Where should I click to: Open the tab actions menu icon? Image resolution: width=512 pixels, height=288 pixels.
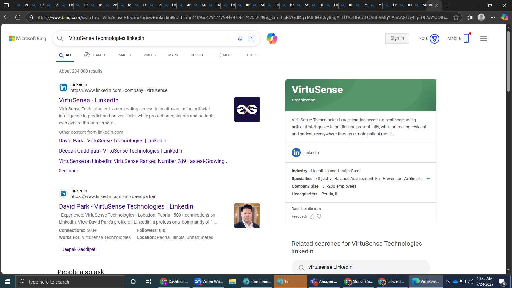pyautogui.click(x=6, y=5)
